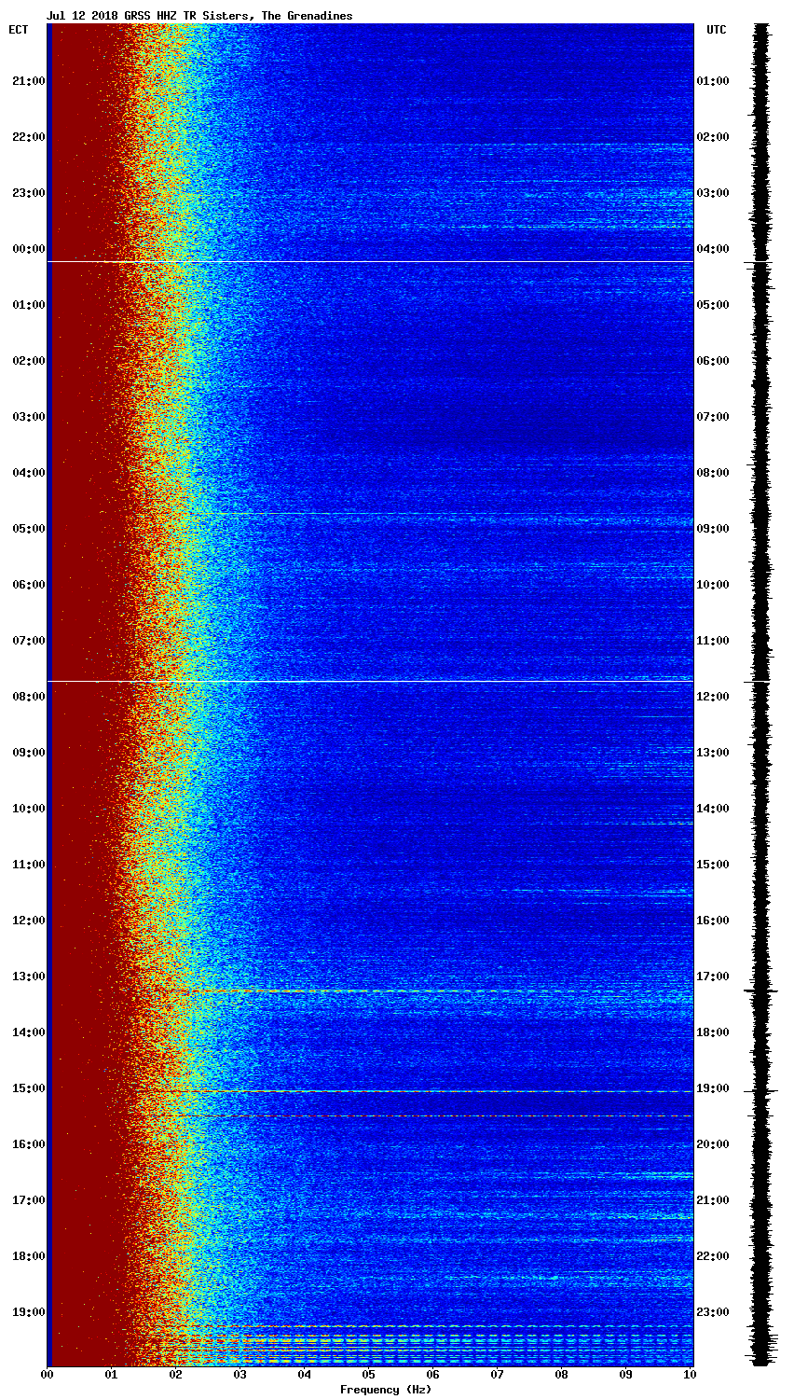Click the UTC axis label '22:00'
Image resolution: width=794 pixels, height=1399 pixels.
713,1256
